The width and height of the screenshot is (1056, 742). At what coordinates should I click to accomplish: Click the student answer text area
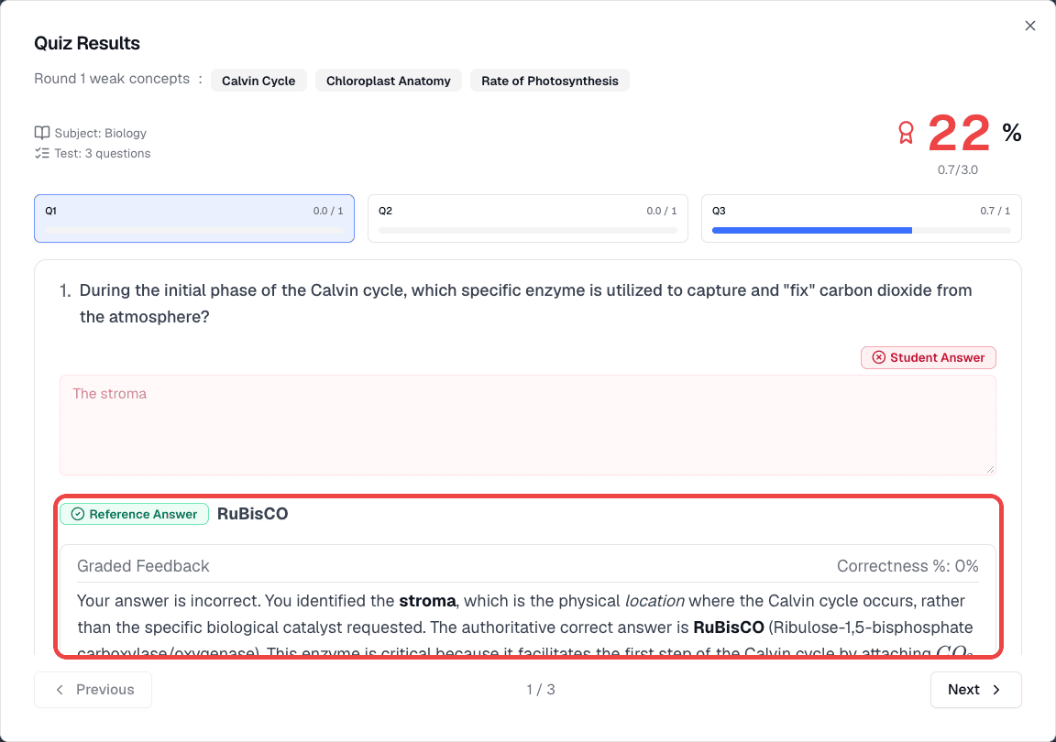pos(527,425)
